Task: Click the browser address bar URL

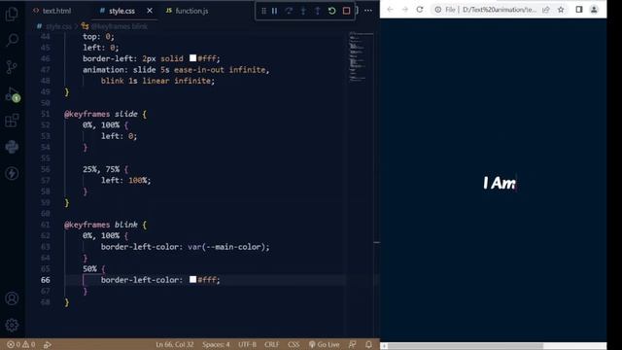Action: point(499,10)
